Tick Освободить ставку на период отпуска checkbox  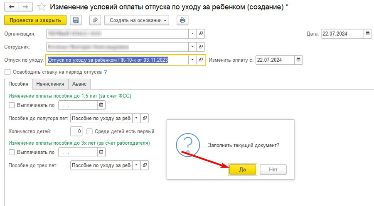(x=7, y=72)
